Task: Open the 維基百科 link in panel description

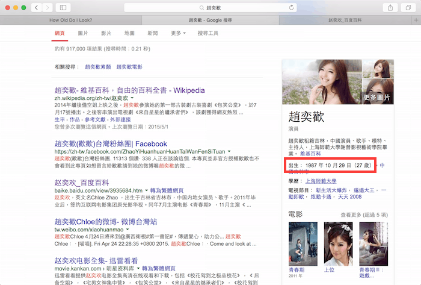Action: click(310, 154)
